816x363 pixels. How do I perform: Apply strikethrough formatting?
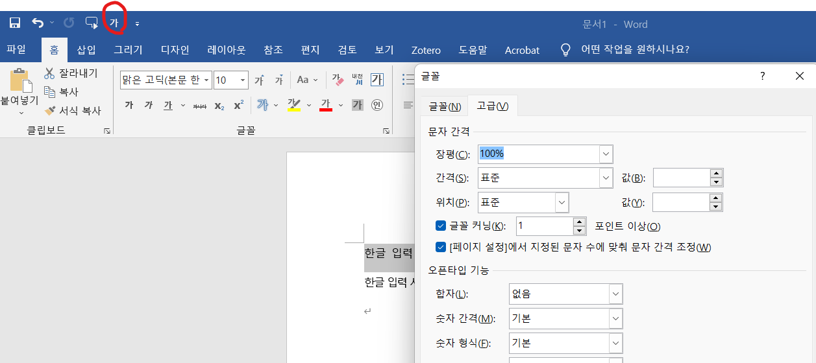point(200,105)
